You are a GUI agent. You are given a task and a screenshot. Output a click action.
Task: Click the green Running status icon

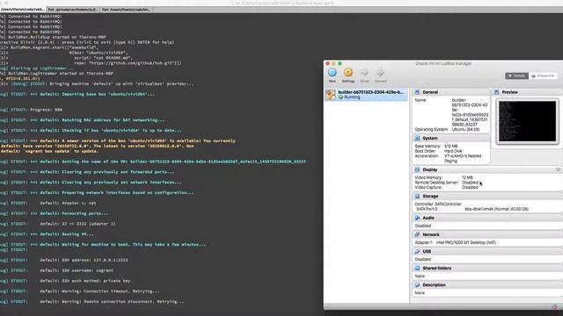tap(340, 97)
